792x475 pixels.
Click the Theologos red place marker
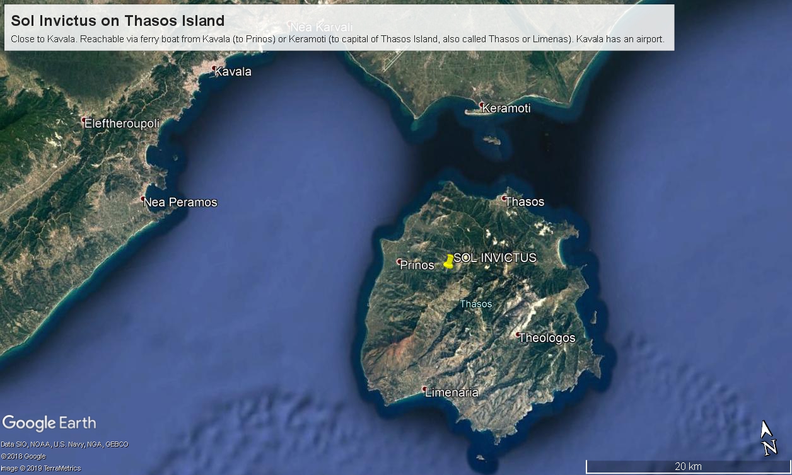[x=518, y=335]
